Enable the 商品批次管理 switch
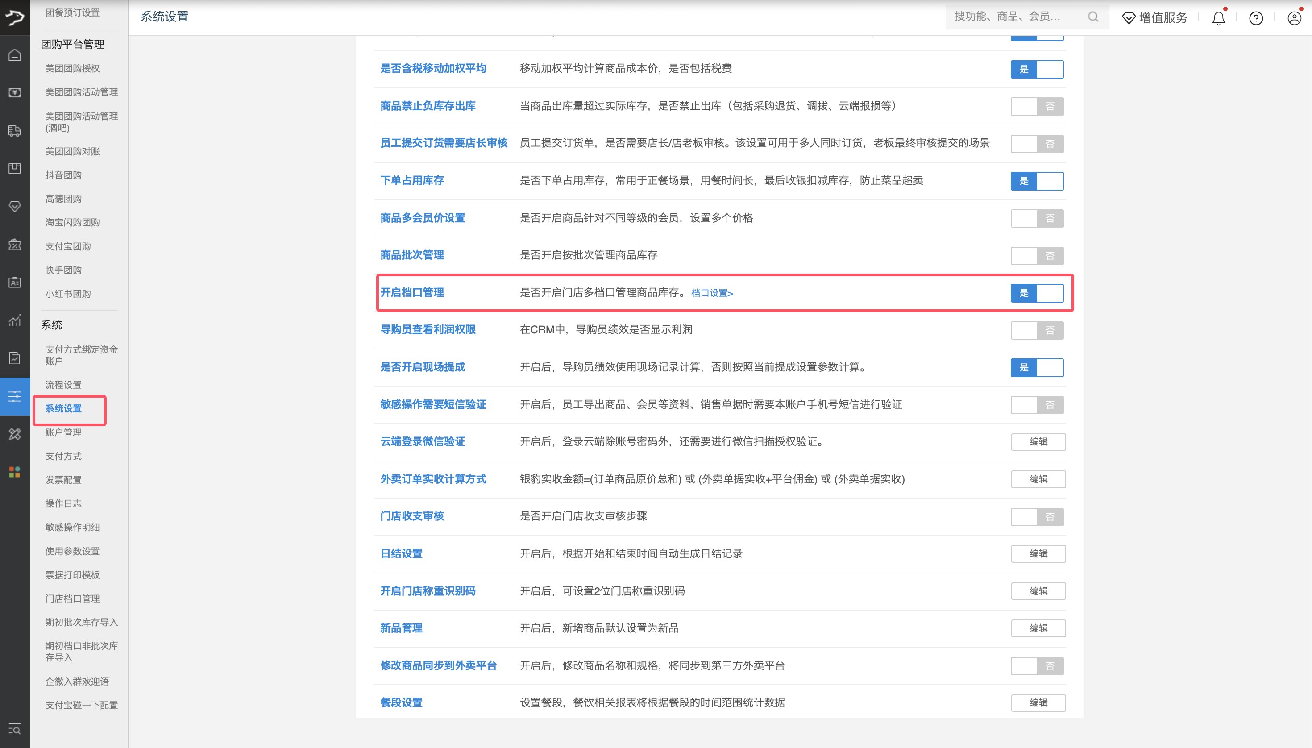This screenshot has height=748, width=1312. pos(1037,255)
